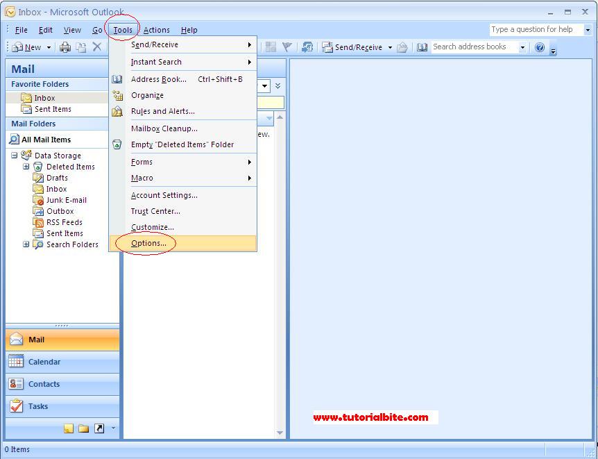Click the Delete (X) toolbar icon
598x459 pixels.
[96, 47]
